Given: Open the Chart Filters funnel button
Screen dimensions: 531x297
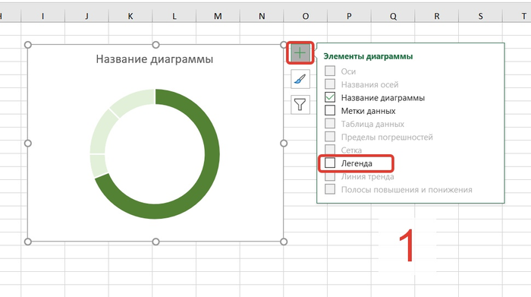Looking at the screenshot, I should click(300, 104).
